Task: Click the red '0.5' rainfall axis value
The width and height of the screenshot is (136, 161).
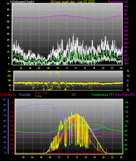Action: 12,130
